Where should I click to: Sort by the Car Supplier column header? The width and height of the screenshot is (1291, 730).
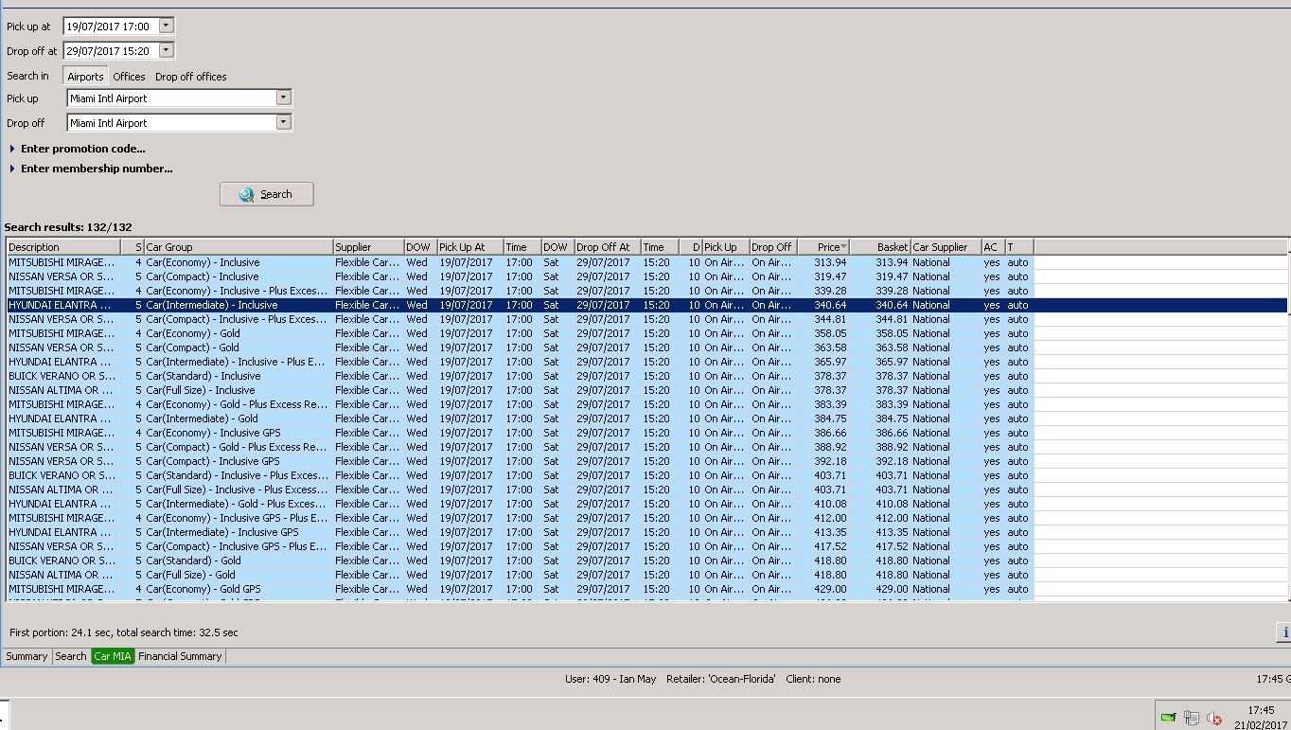click(x=946, y=247)
